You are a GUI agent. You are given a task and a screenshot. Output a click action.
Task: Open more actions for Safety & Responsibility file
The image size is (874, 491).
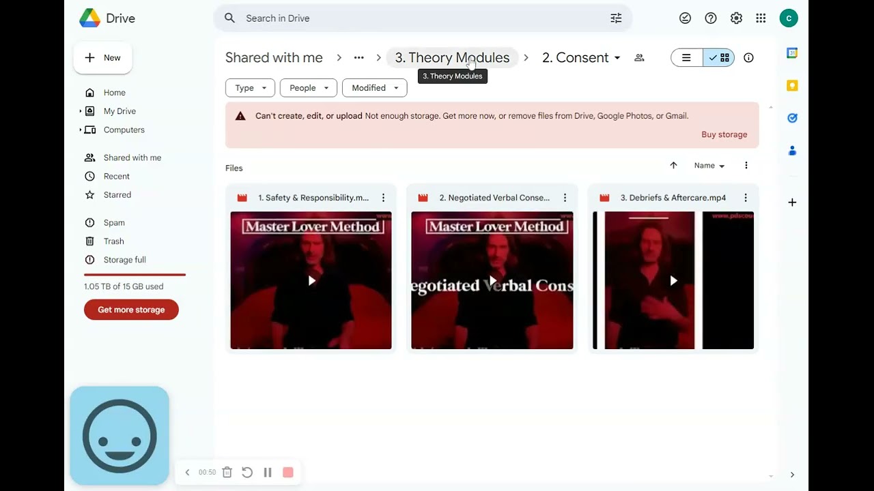click(x=383, y=198)
